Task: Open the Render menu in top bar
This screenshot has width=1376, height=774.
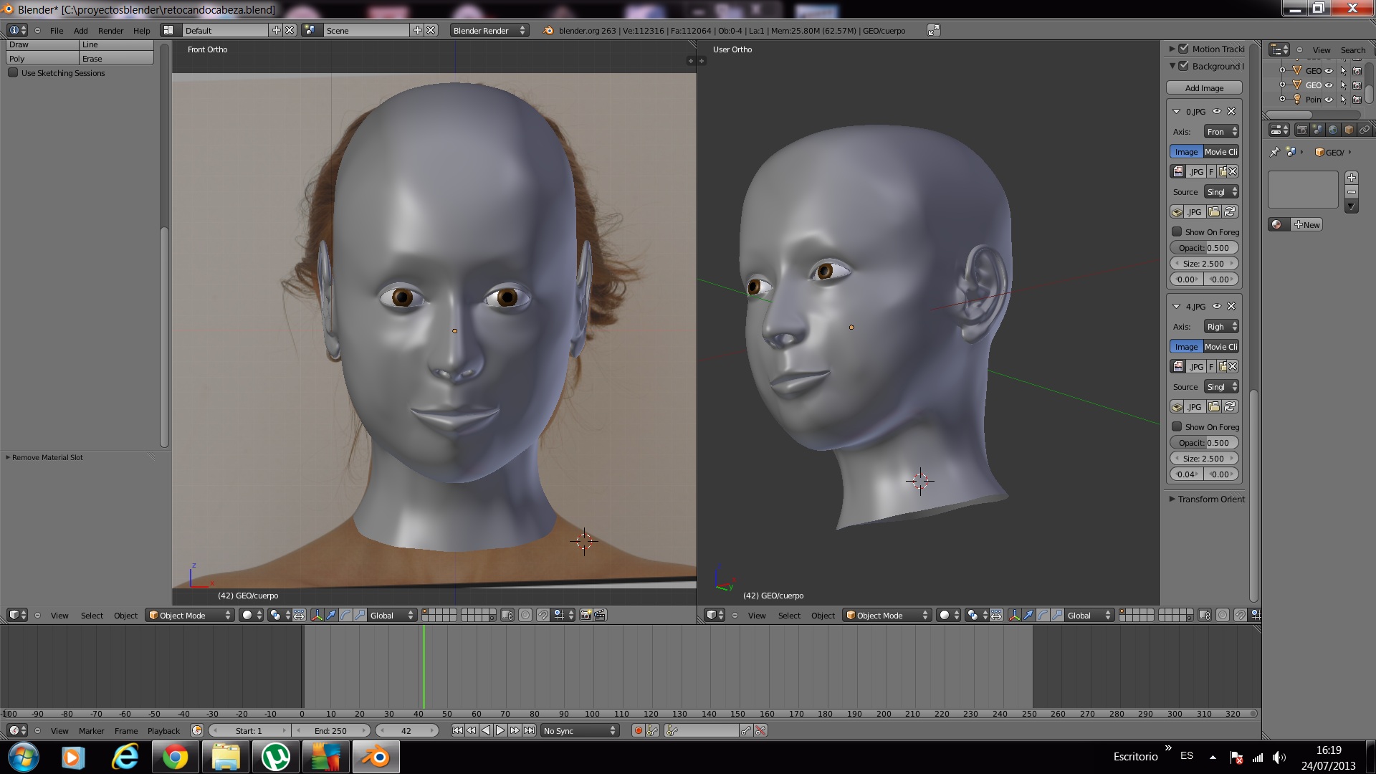Action: tap(110, 30)
